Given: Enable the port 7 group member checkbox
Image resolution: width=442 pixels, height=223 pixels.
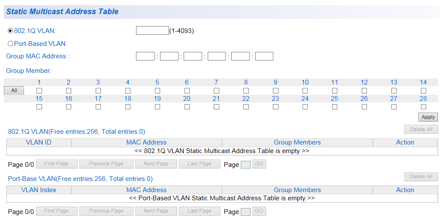Looking at the screenshot, I should coord(216,90).
